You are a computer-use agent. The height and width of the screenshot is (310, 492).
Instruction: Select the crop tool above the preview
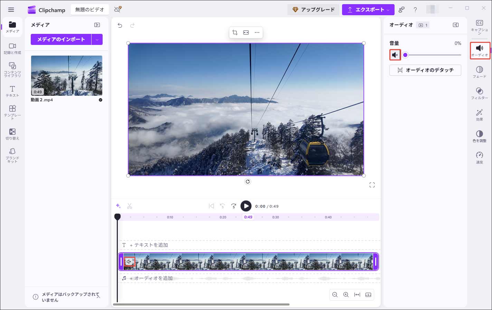[x=235, y=32]
